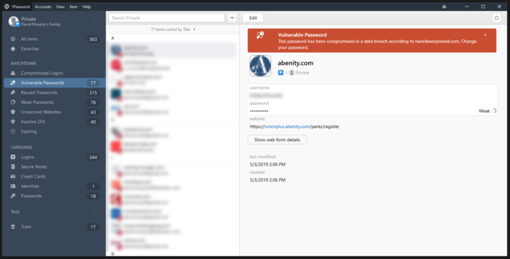510x259 pixels.
Task: Open Passwords category icon
Action: click(x=13, y=196)
